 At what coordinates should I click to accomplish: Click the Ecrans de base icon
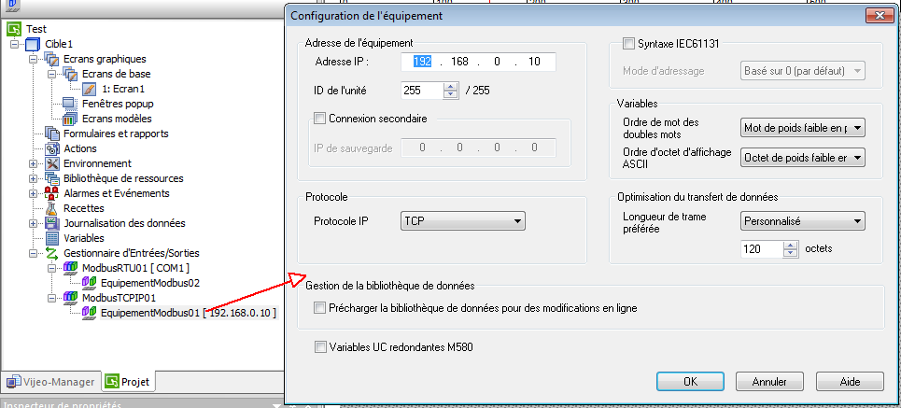[71, 74]
